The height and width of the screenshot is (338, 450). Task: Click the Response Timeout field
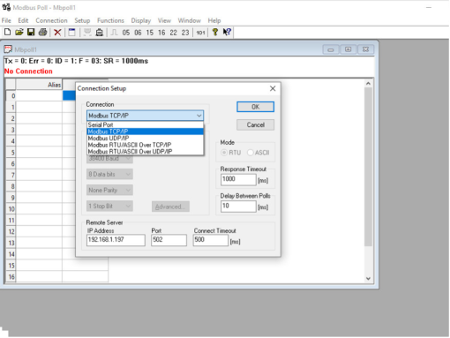pyautogui.click(x=238, y=179)
